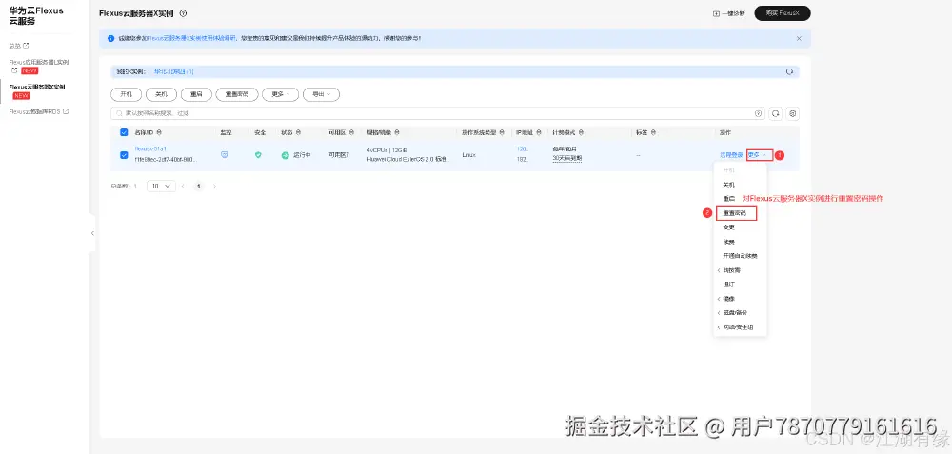
Task: Click the monitoring icon in the instance row
Action: click(224, 155)
